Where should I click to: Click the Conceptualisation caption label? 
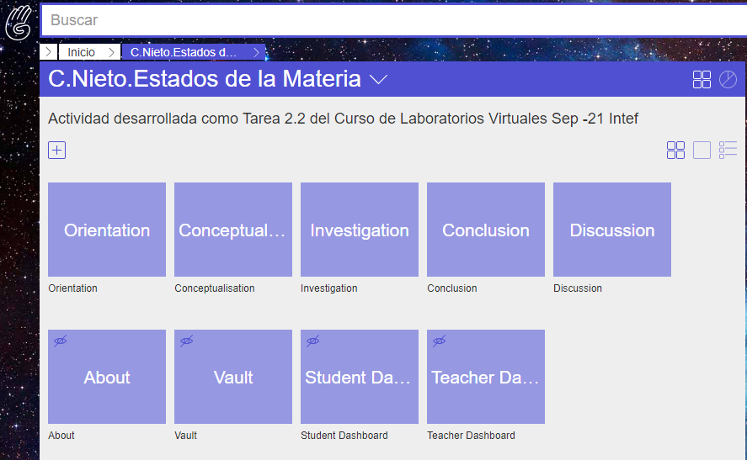pyautogui.click(x=215, y=288)
